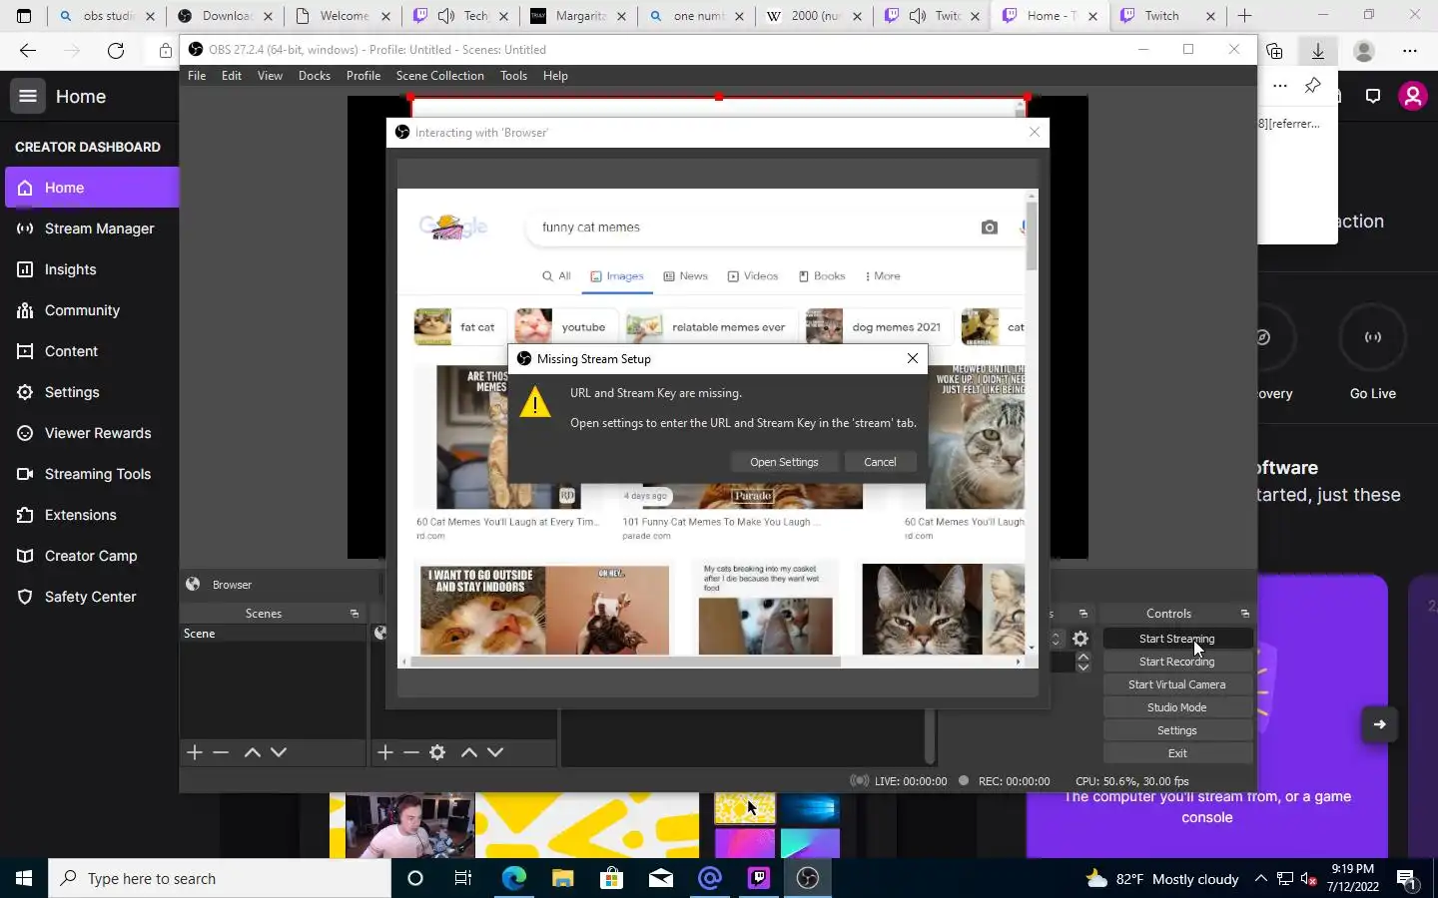Open Microsoft Edge from the taskbar

point(513,878)
